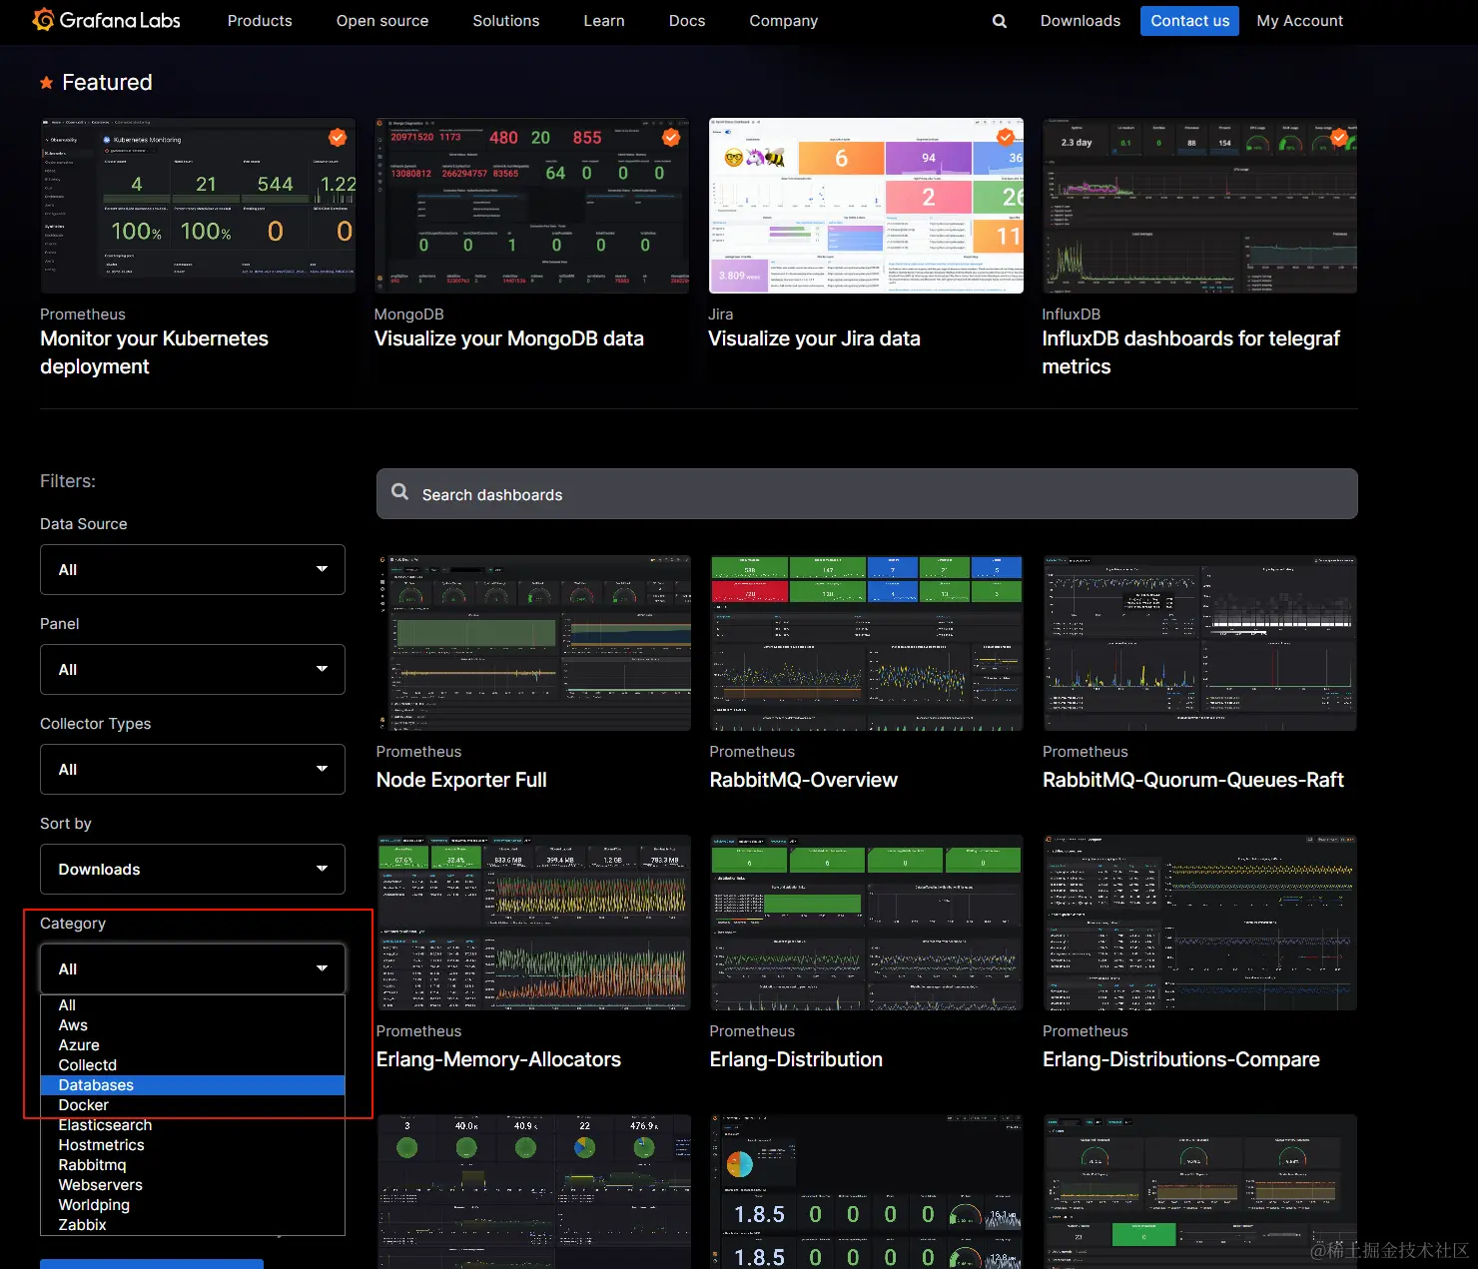Select the Docker category option

point(193,1105)
